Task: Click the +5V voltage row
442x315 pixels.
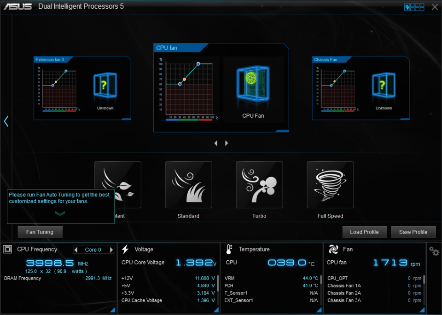Action: pos(169,286)
